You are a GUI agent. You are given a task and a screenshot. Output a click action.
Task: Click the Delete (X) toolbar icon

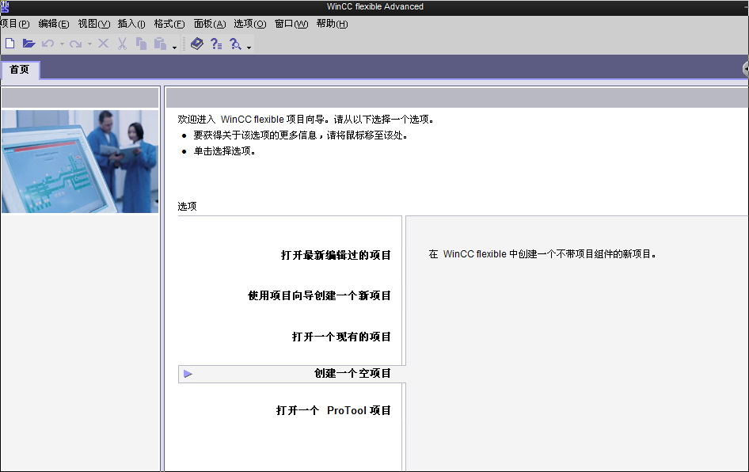[103, 44]
